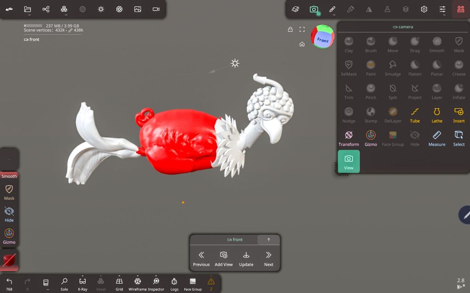Screen dimensions: 470x293
Task: Pick the Transform tool
Action: coord(348,138)
